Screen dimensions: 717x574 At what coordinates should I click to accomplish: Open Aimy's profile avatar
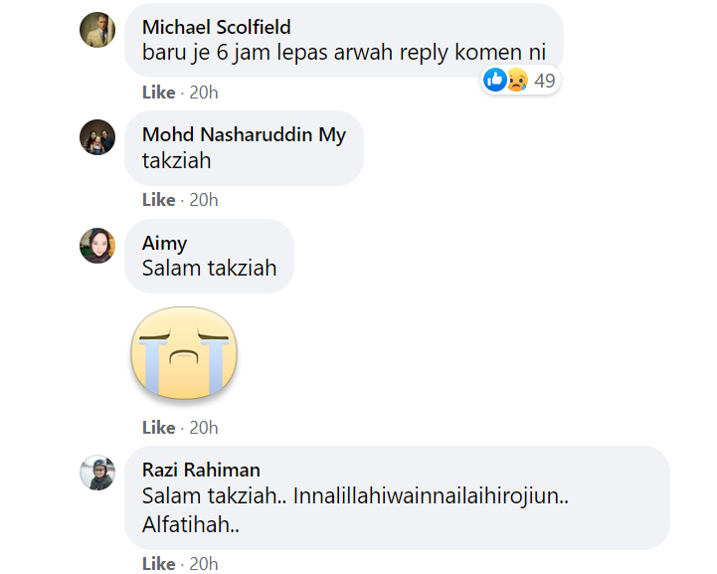[x=97, y=246]
